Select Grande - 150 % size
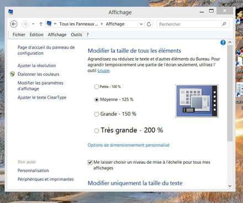243x203 pixels. pyautogui.click(x=97, y=114)
